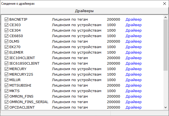The image size is (169, 116).
Task: Uncheck the MERCURY driver checkbox
Action: point(6,69)
